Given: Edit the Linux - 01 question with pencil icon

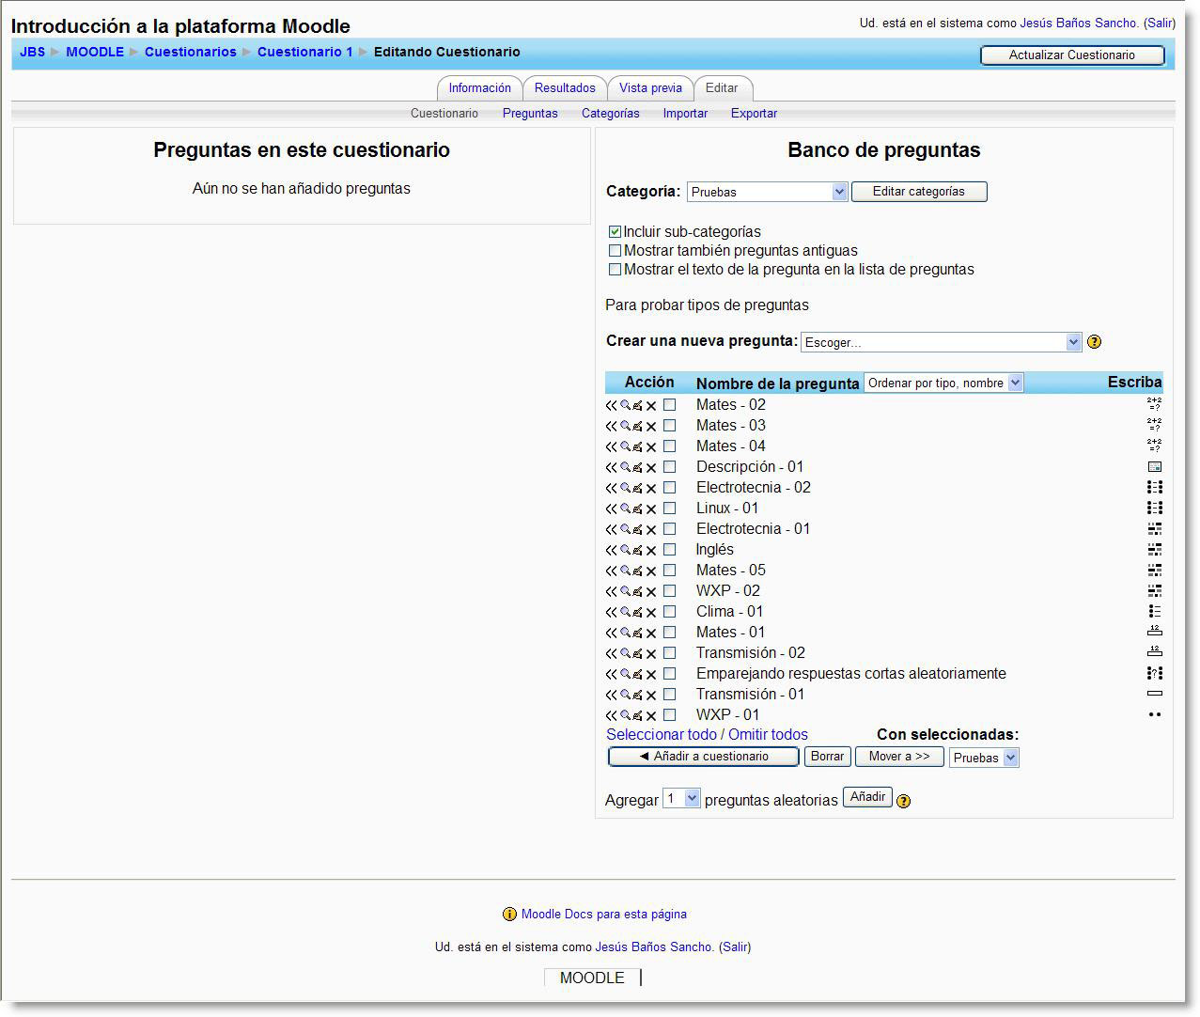Looking at the screenshot, I should [637, 508].
